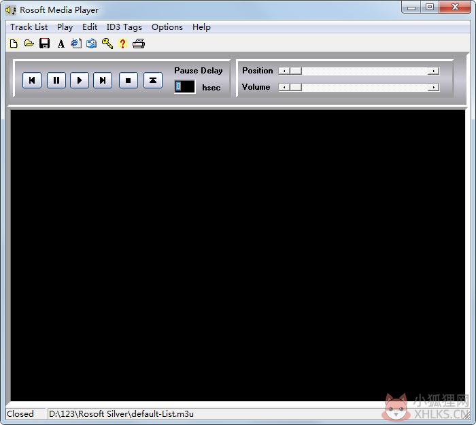Viewport: 476px width, 425px height.
Task: Click the black track list display area
Action: tap(238, 255)
